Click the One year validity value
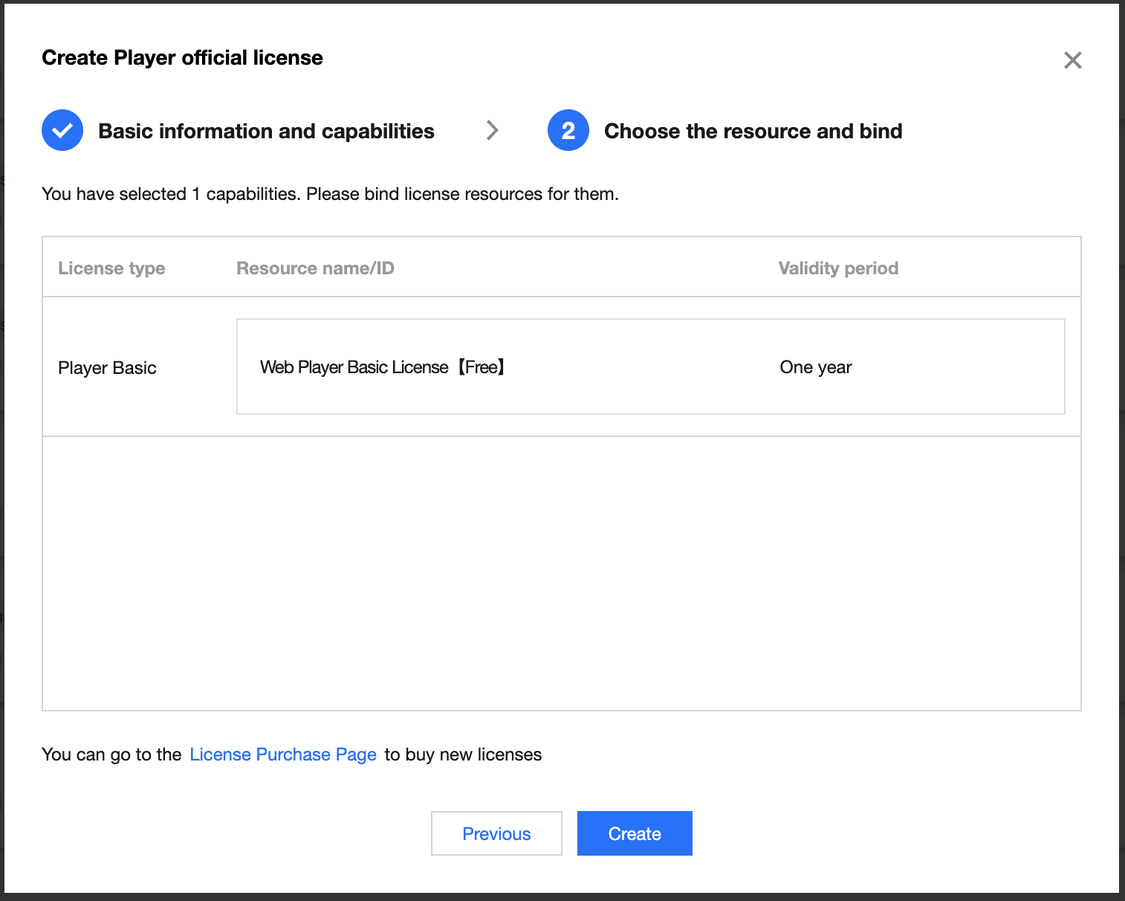Screen dimensions: 1125x901 [x=815, y=367]
